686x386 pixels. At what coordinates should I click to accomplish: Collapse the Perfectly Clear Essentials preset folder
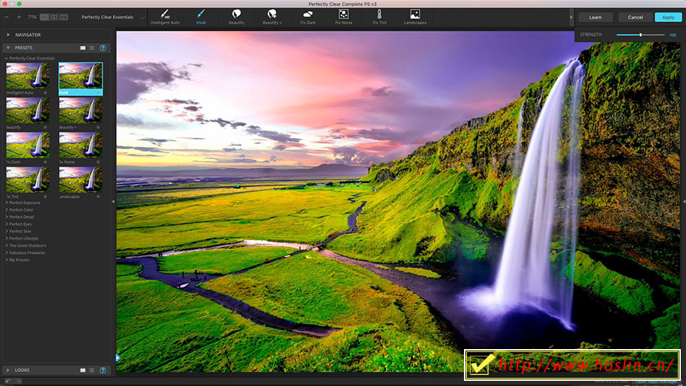click(6, 58)
